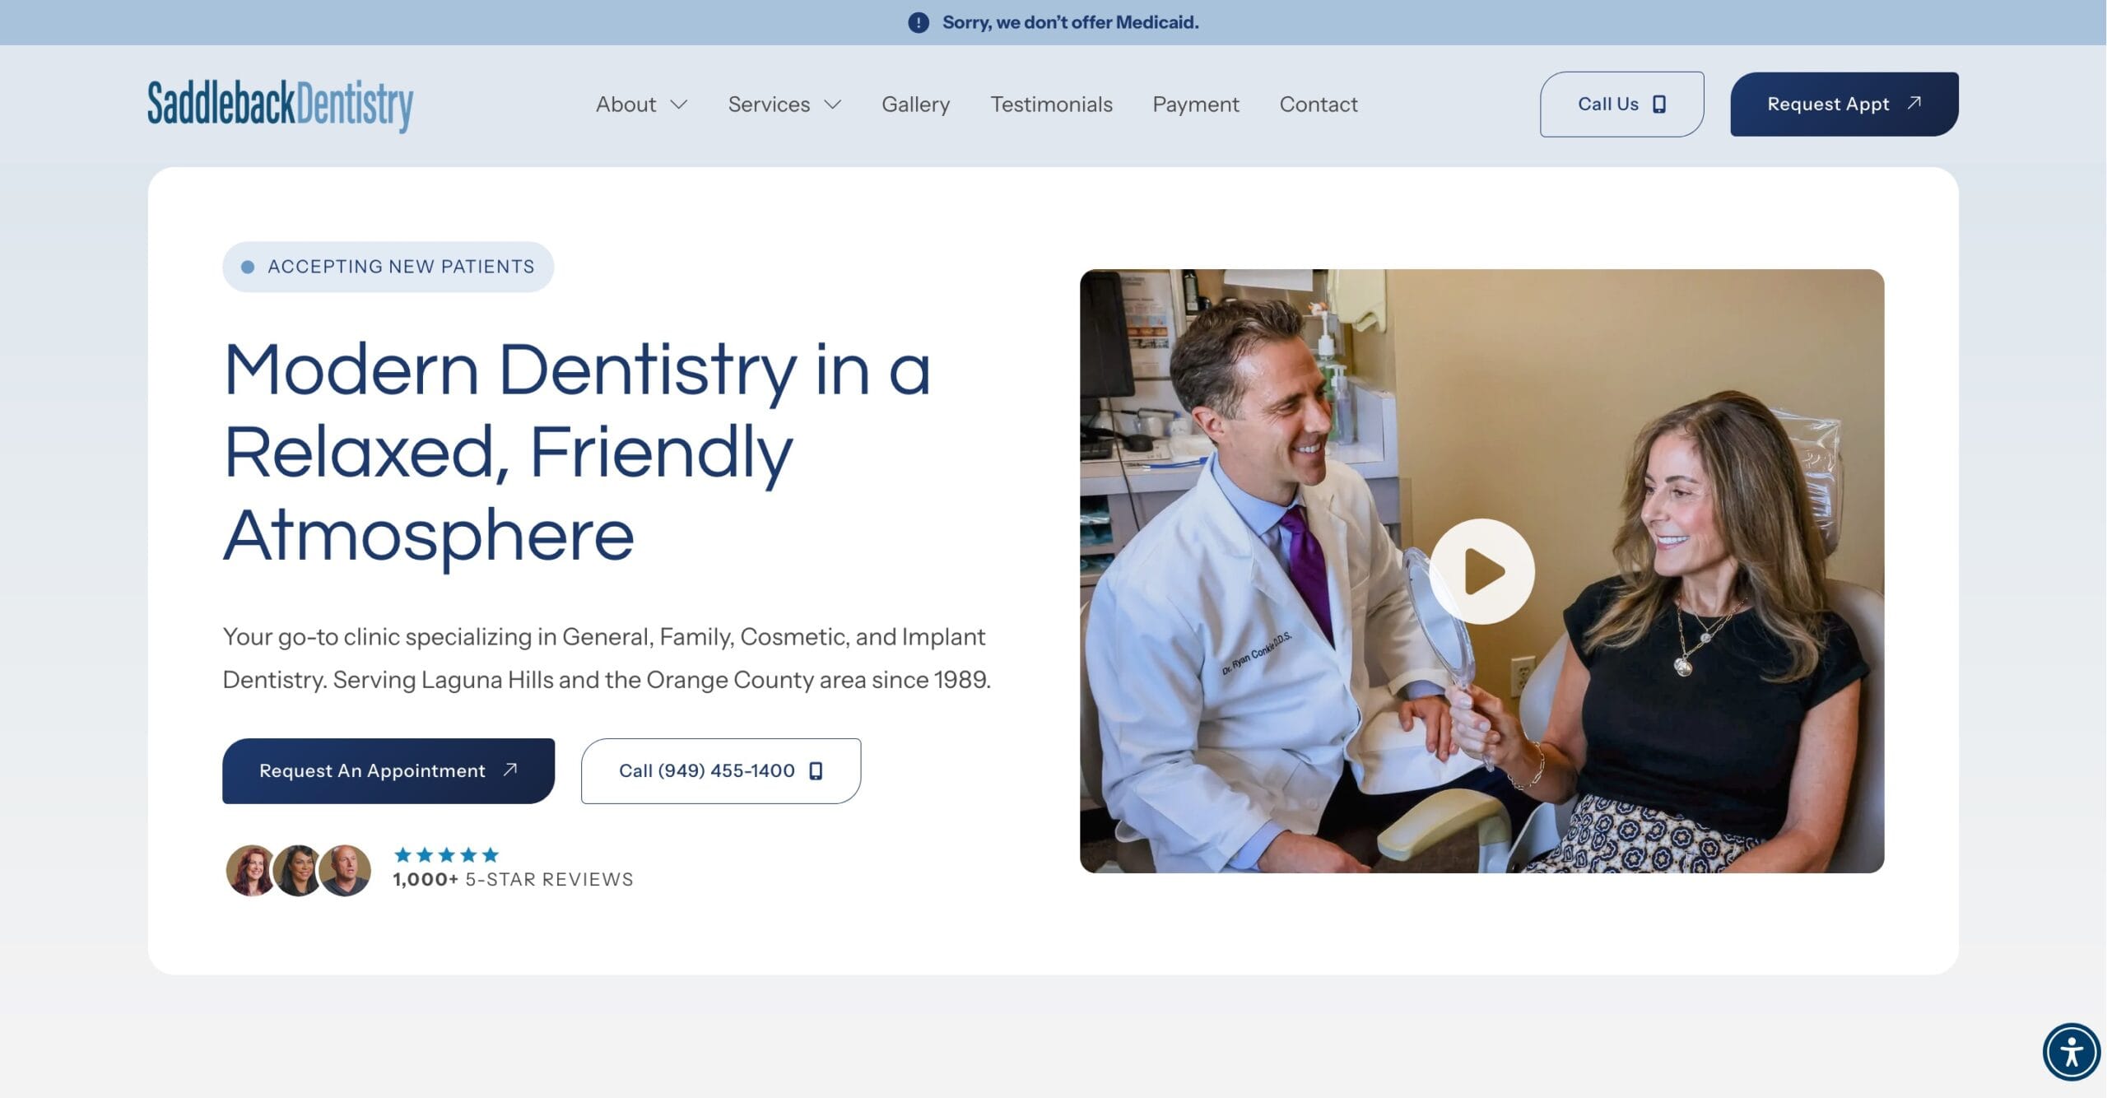The image size is (2107, 1098).
Task: Expand the Services menu chevron
Action: (x=833, y=105)
